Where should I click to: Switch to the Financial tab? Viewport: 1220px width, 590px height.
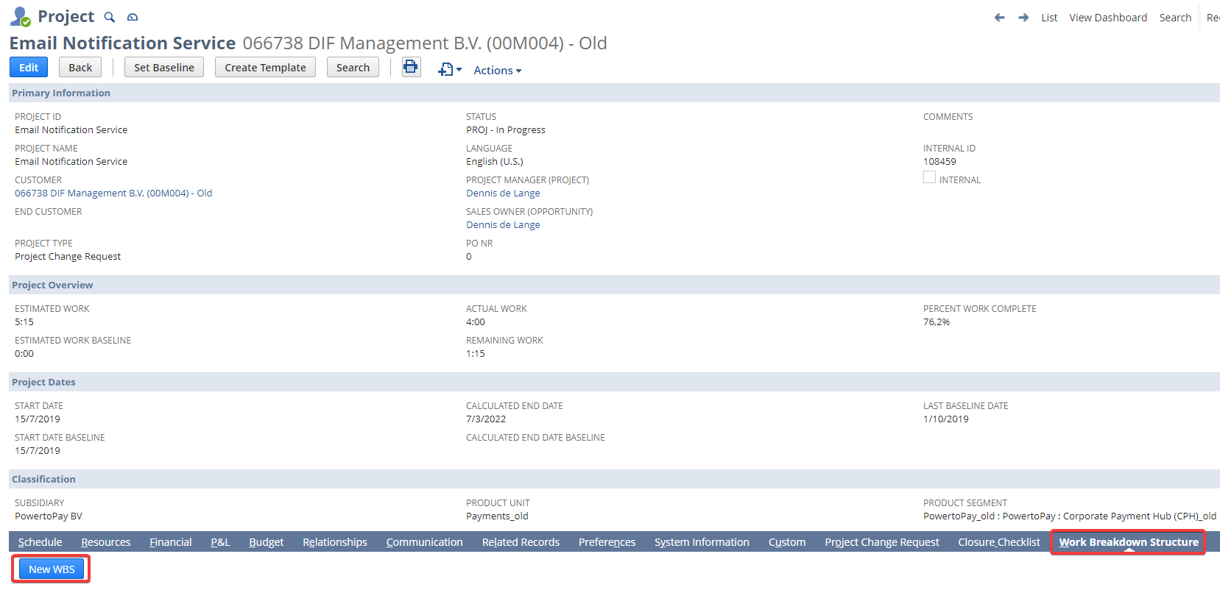(x=171, y=542)
